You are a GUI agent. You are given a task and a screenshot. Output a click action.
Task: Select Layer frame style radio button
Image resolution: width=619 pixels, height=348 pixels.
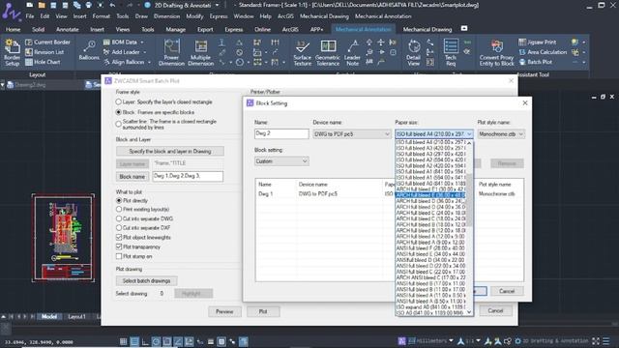pyautogui.click(x=118, y=101)
